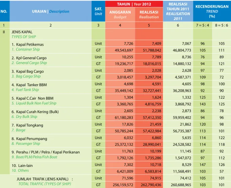Click the total 2011 value "260,688,965"
This screenshot has height=188, width=231.
[x=181, y=185]
